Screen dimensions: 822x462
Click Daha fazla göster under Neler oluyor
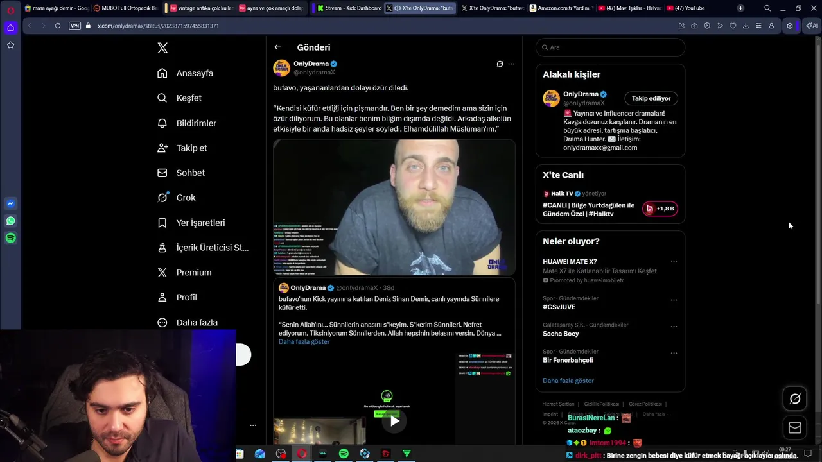(x=568, y=381)
